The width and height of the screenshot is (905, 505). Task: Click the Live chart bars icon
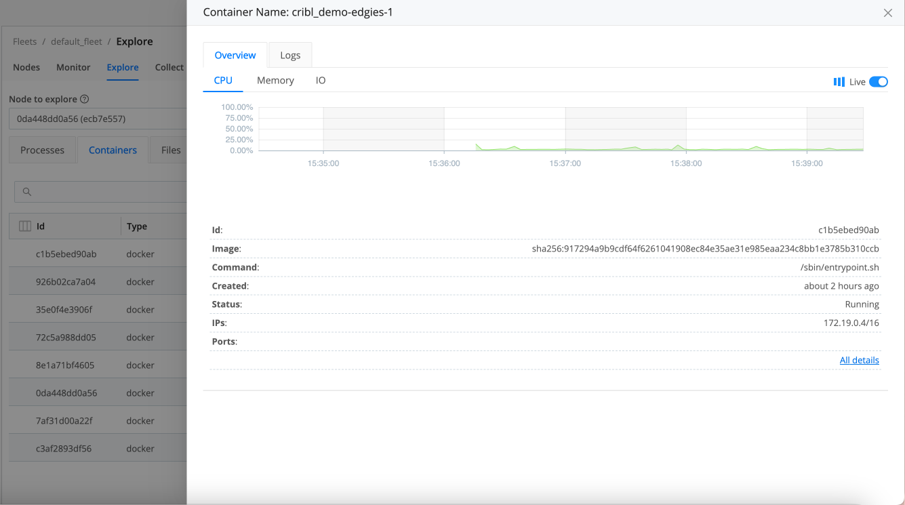(839, 82)
